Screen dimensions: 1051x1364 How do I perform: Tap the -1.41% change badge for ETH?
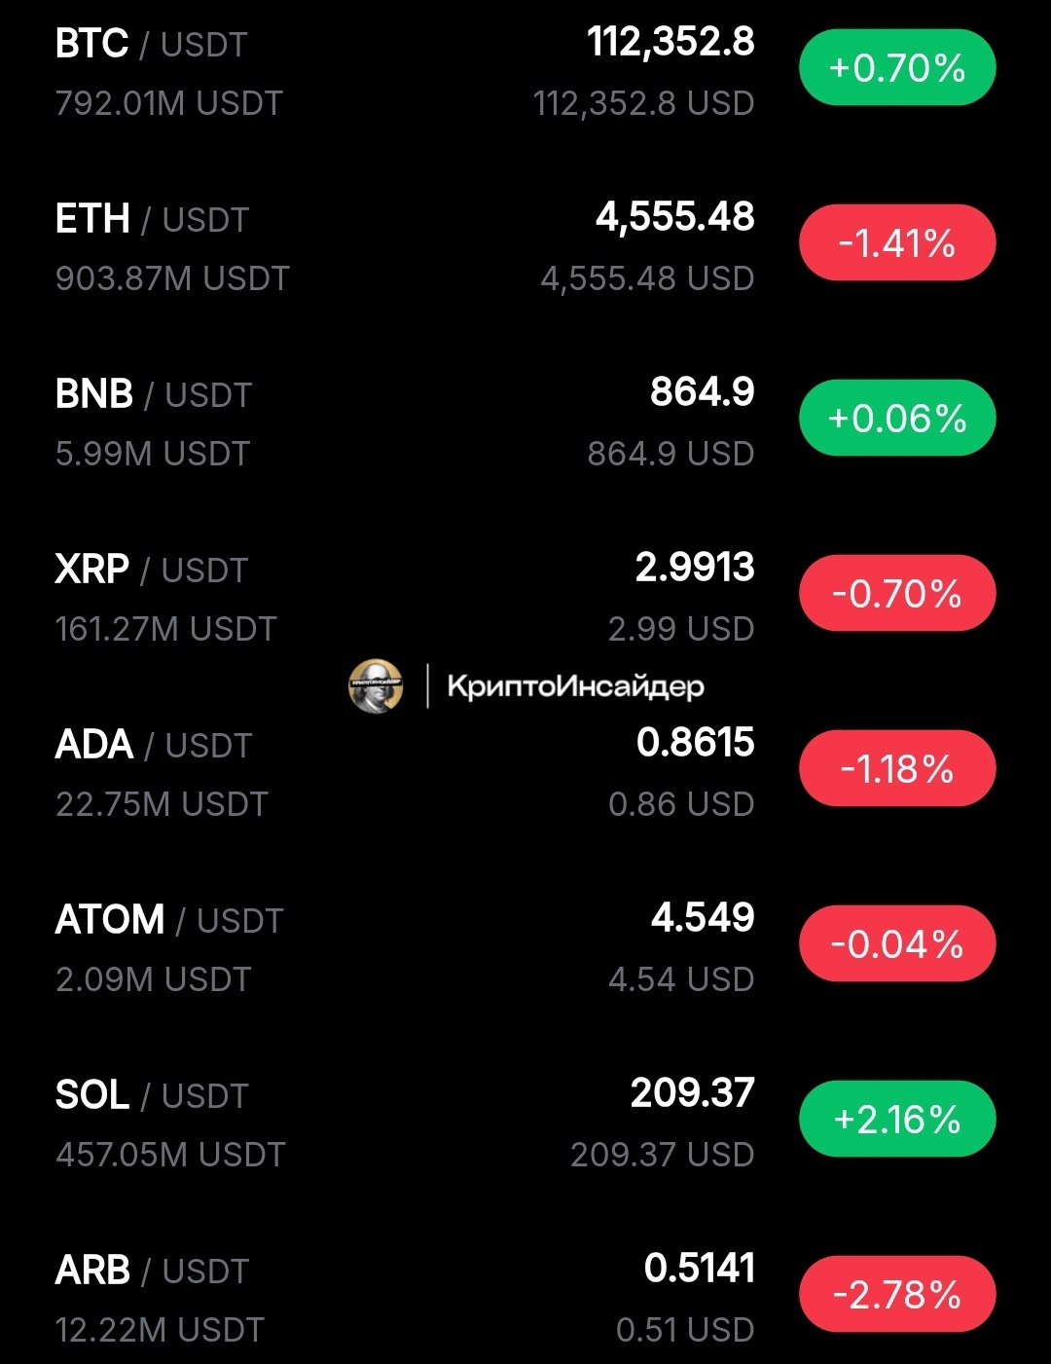click(897, 243)
